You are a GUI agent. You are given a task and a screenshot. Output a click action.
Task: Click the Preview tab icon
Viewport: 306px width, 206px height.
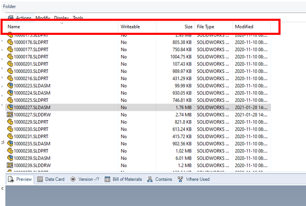[x=11, y=179]
